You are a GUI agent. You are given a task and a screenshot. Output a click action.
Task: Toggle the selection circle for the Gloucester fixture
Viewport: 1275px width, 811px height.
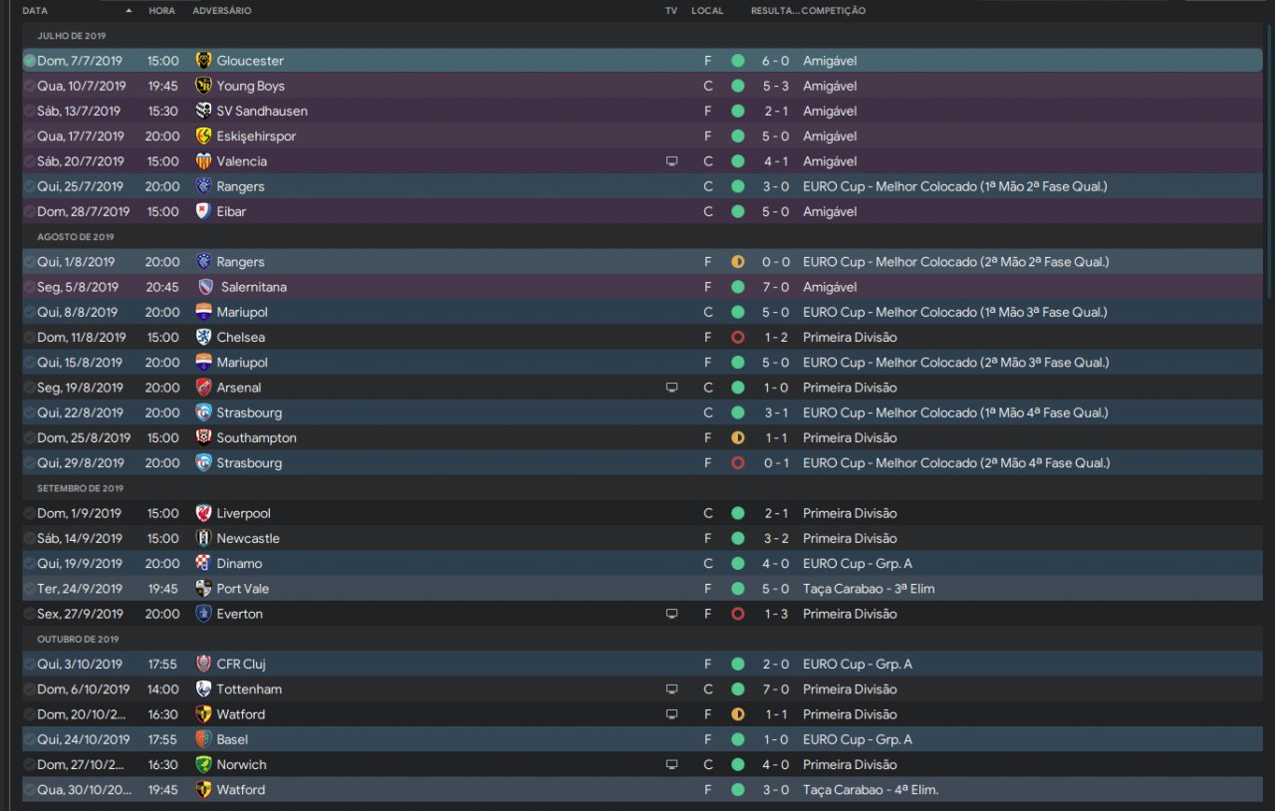(x=30, y=61)
